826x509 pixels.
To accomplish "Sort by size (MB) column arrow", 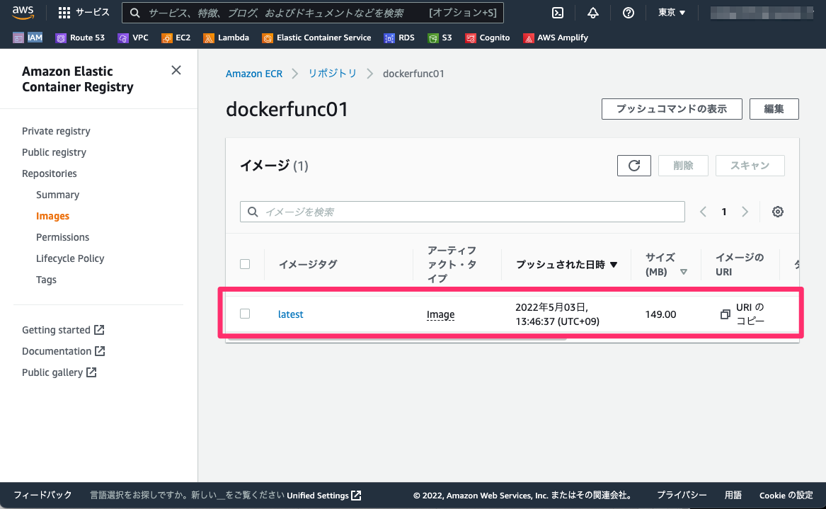I will coord(684,272).
